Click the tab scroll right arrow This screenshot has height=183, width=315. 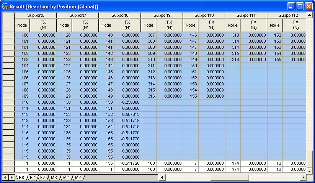(11, 178)
